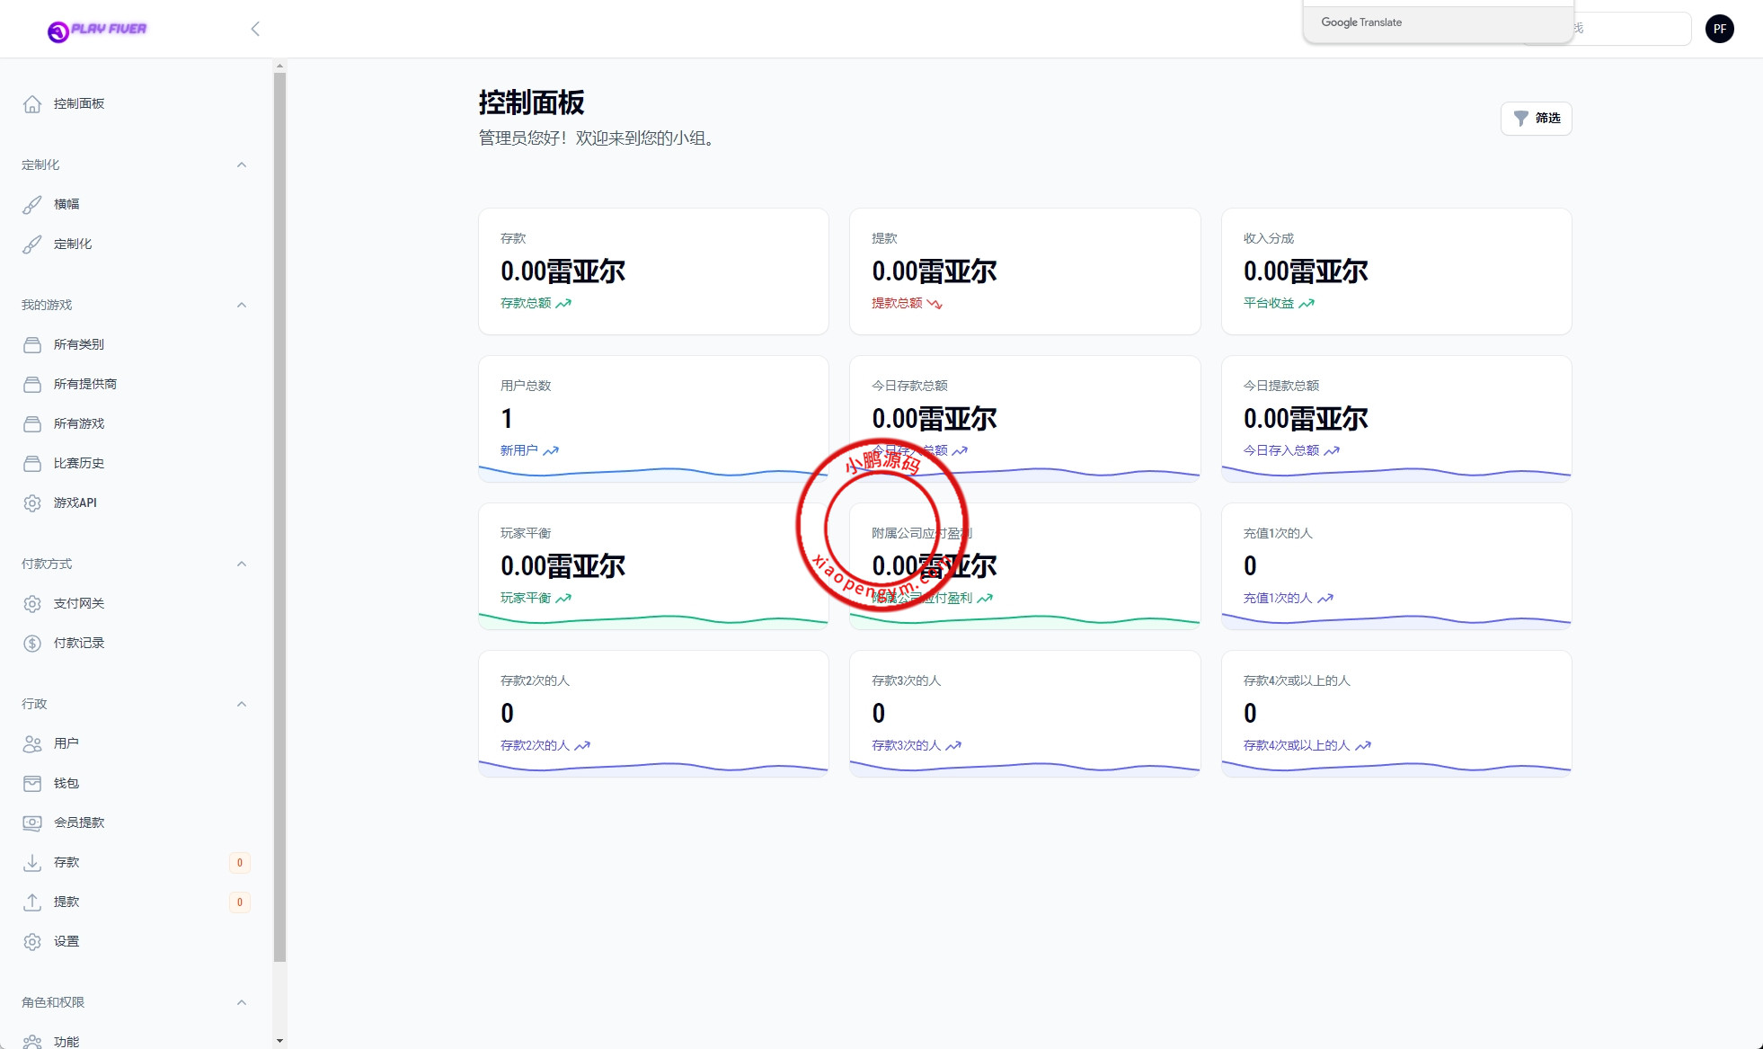The height and width of the screenshot is (1049, 1763).
Task: Click the upload icon beside 提款
Action: point(32,902)
